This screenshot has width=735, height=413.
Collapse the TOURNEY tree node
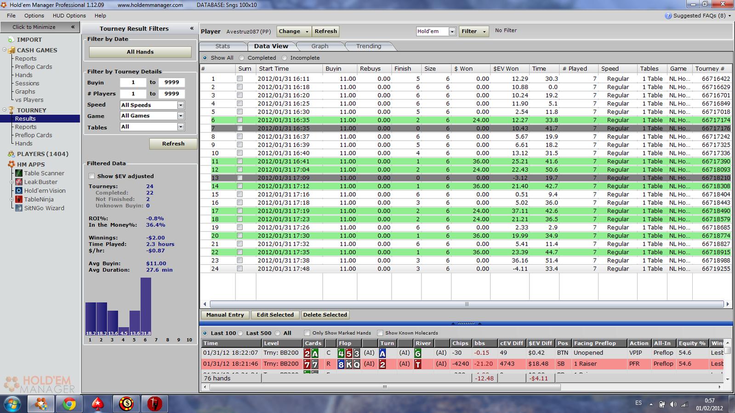click(x=5, y=110)
